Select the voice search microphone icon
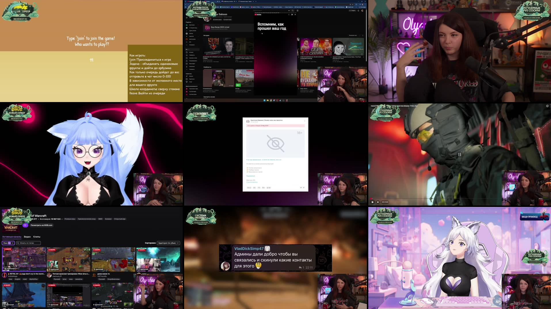551x309 pixels. pyautogui.click(x=298, y=11)
